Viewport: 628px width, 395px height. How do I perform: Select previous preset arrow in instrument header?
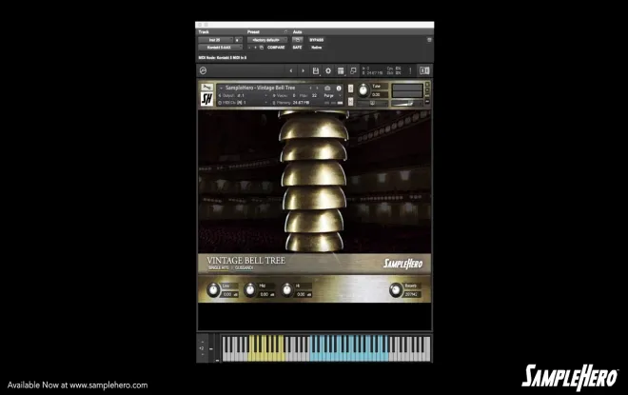(x=310, y=89)
